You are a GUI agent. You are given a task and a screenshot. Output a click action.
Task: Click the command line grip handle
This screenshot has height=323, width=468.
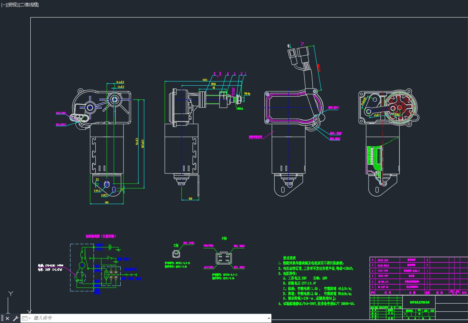tap(2, 318)
